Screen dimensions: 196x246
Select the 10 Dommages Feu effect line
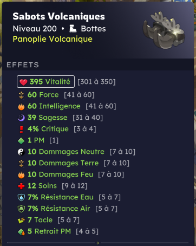71,174
